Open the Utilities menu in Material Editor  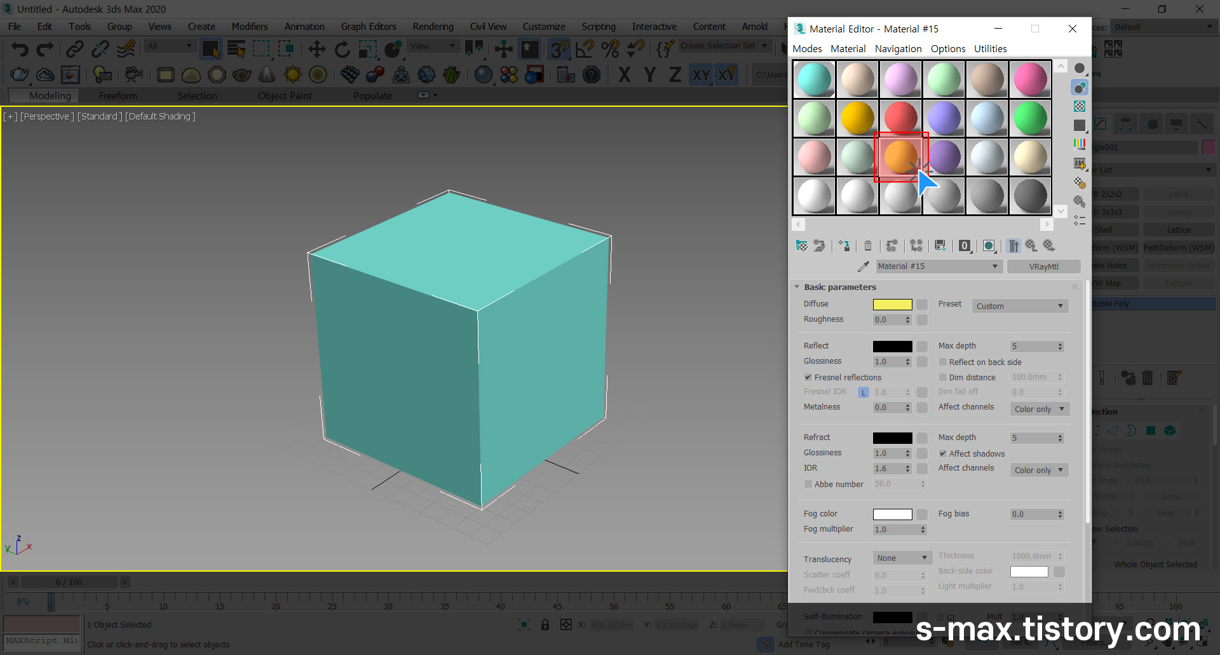(990, 49)
